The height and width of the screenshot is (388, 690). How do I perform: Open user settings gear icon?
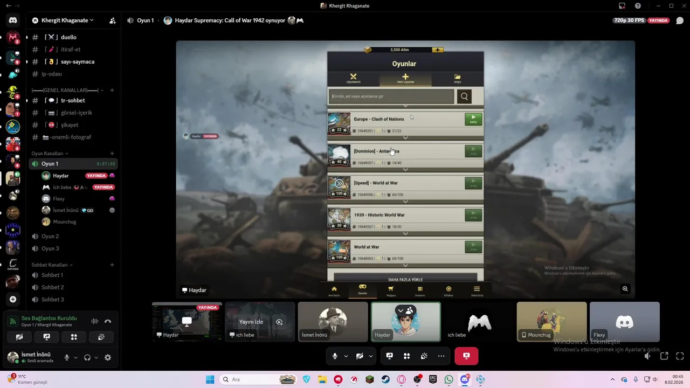pos(108,357)
